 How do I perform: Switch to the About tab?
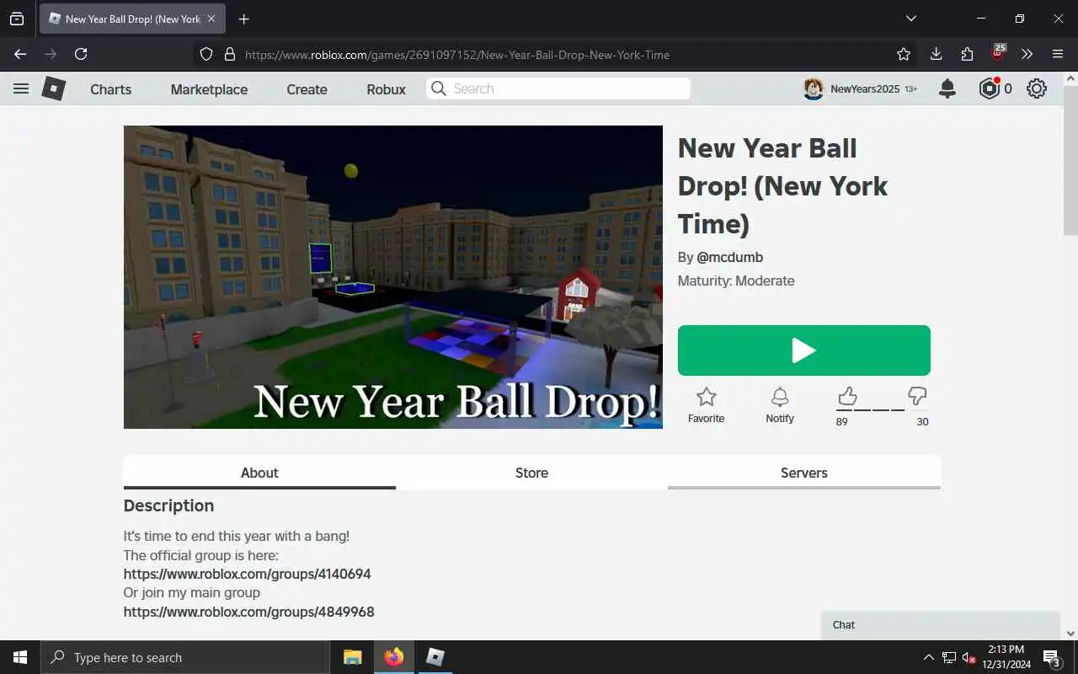click(259, 473)
